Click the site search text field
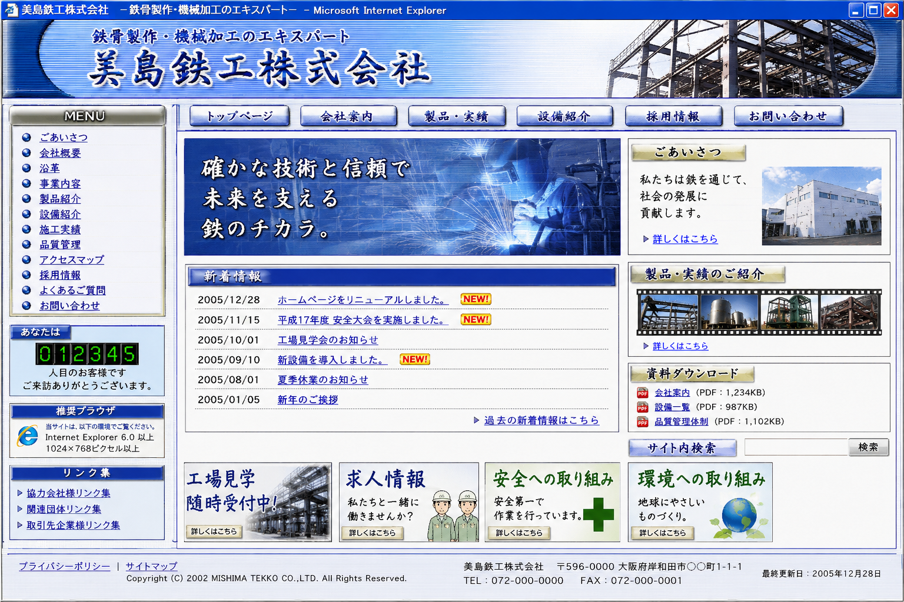 pos(796,447)
